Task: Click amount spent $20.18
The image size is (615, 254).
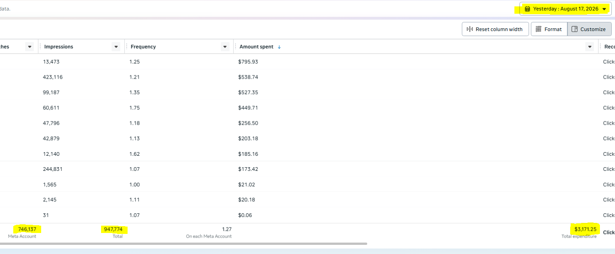Action: coord(246,200)
